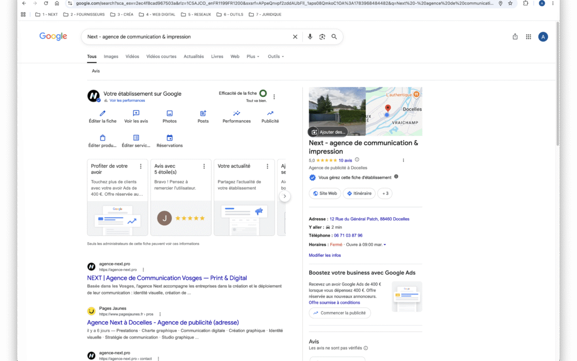Open more options for Pages Jaunes result
This screenshot has width=577, height=361.
coord(160,314)
